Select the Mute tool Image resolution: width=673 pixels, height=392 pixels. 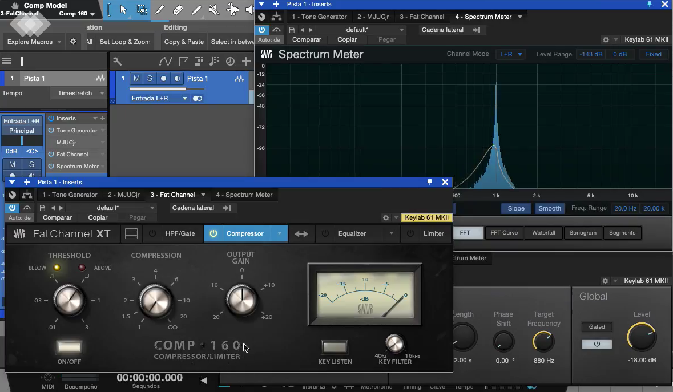click(213, 10)
